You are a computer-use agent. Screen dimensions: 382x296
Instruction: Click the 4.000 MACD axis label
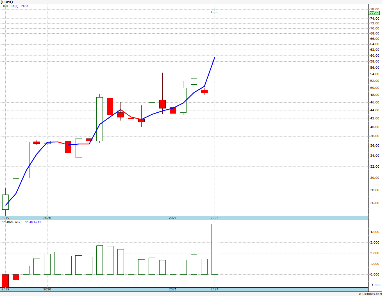pos(375,232)
